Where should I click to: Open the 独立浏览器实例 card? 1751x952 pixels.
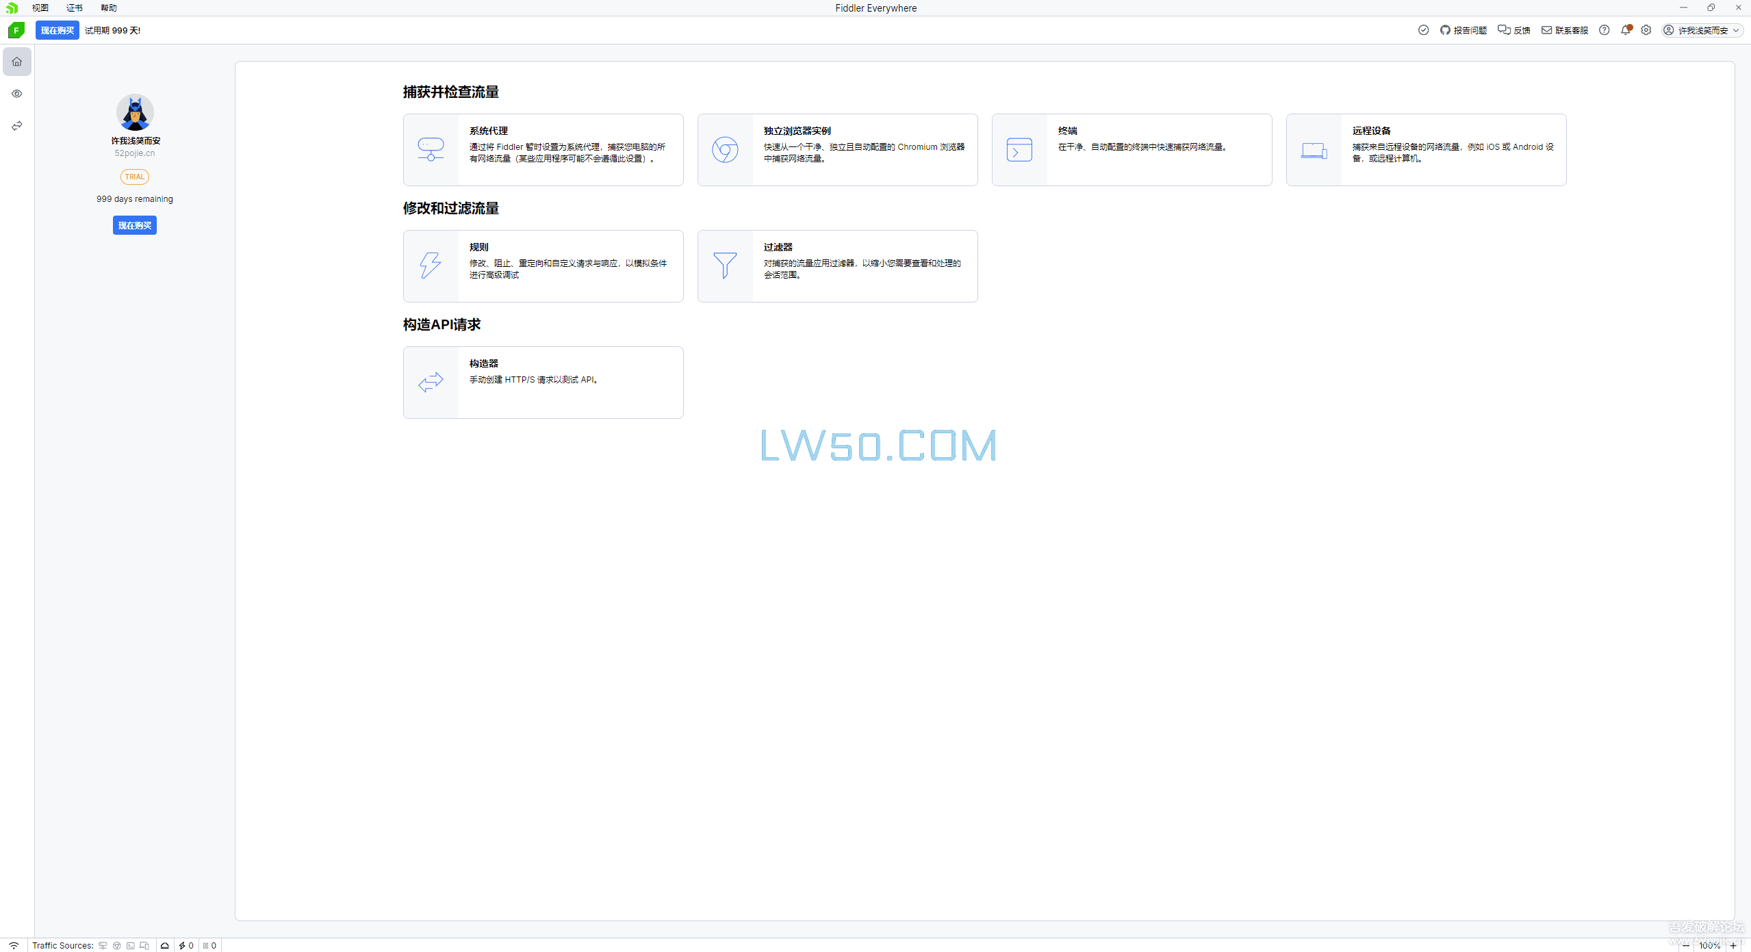837,150
